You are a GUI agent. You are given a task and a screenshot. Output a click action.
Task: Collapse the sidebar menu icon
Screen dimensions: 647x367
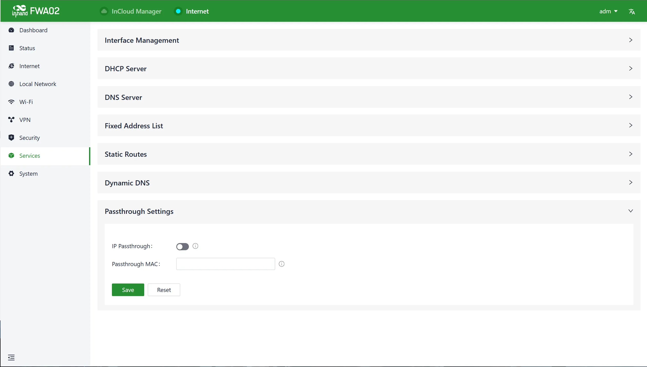coord(11,358)
